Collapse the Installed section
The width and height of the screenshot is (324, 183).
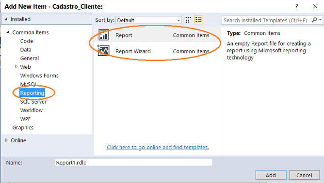(x=6, y=19)
